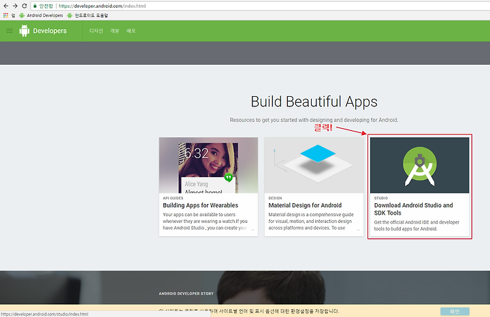Select the 배포 navigation tab
The width and height of the screenshot is (490, 317).
[x=131, y=31]
